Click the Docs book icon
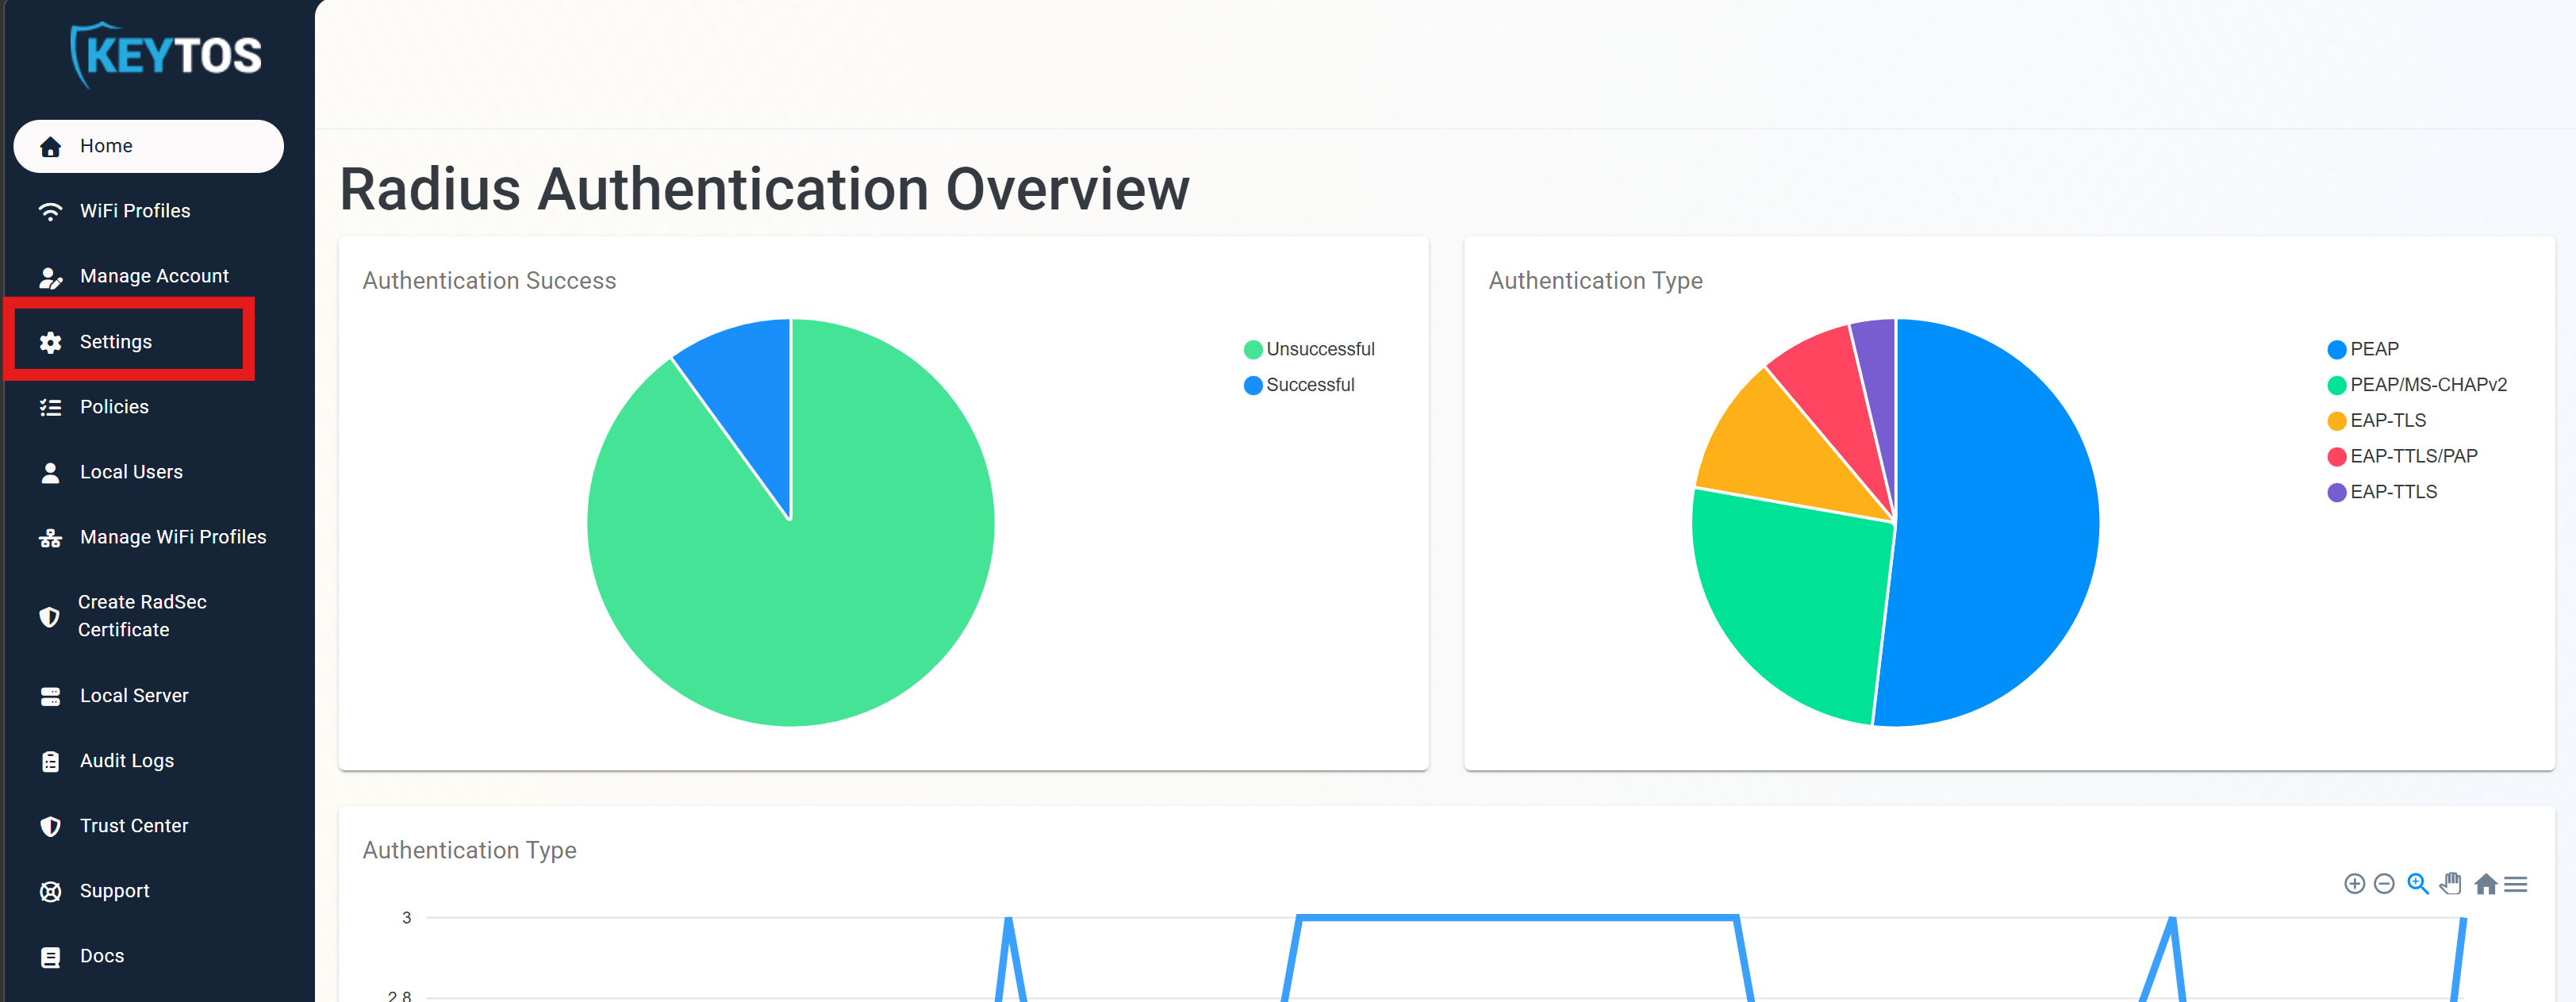Screen dimensions: 2576x1002 click(x=50, y=957)
